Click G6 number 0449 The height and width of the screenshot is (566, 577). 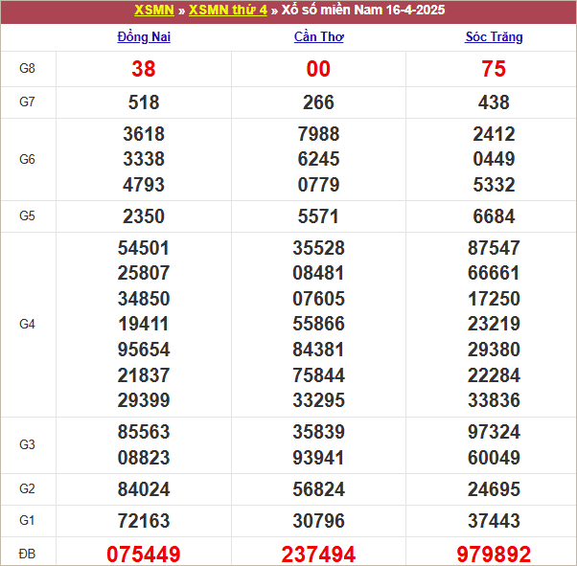494,159
